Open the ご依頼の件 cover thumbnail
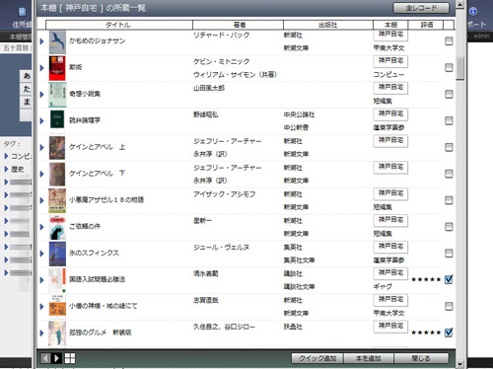This screenshot has height=369, width=493. click(57, 227)
